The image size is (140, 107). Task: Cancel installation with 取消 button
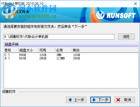pos(125,100)
